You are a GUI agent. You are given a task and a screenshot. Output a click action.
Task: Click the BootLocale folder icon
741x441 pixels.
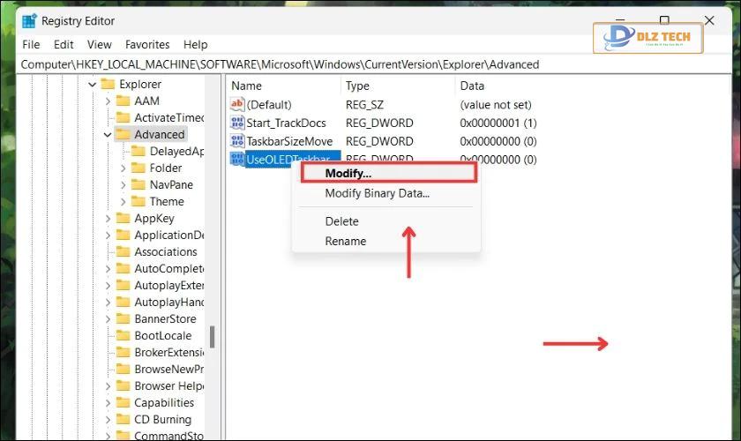click(123, 335)
